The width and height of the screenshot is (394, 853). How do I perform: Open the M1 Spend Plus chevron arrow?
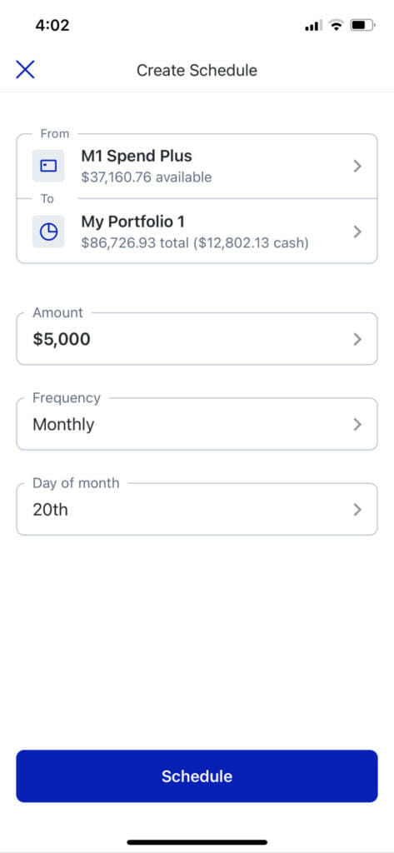pos(357,166)
